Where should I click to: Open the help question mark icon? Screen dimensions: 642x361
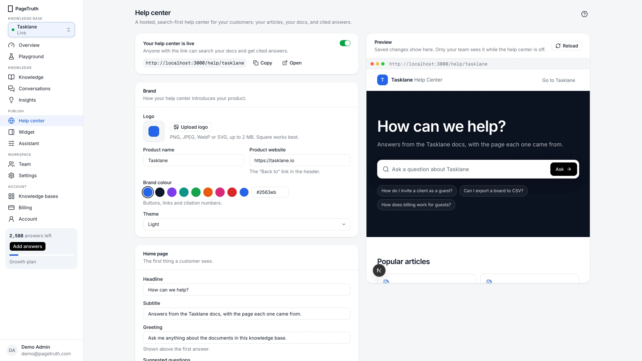tap(584, 14)
